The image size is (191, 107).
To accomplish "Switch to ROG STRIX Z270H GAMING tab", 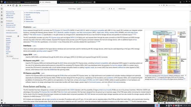I will point(13,2).
